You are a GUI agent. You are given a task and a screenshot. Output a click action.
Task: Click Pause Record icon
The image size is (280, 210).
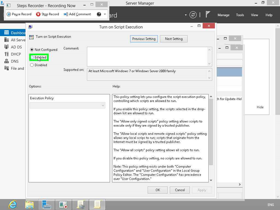click(x=9, y=14)
